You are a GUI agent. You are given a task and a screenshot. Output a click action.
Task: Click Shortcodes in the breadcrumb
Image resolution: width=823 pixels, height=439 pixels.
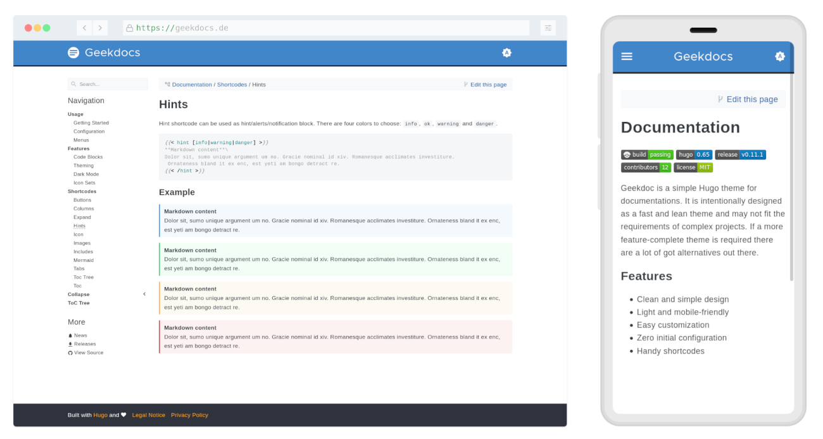pos(232,84)
